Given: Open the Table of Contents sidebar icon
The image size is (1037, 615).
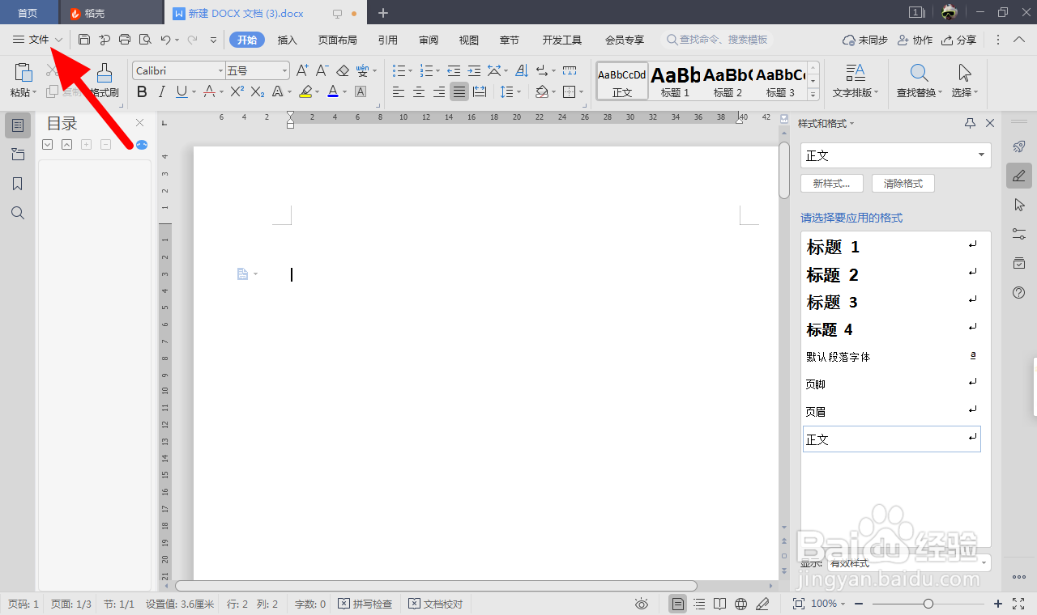Looking at the screenshot, I should tap(18, 125).
